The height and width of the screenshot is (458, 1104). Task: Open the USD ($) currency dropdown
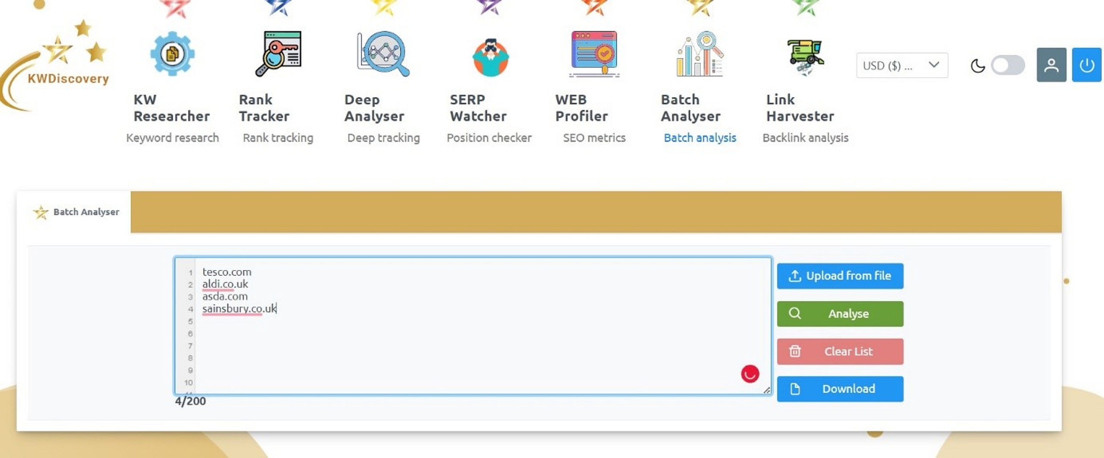pyautogui.click(x=902, y=66)
